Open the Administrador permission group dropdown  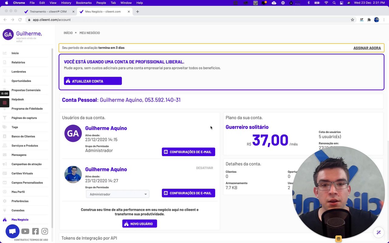click(118, 194)
